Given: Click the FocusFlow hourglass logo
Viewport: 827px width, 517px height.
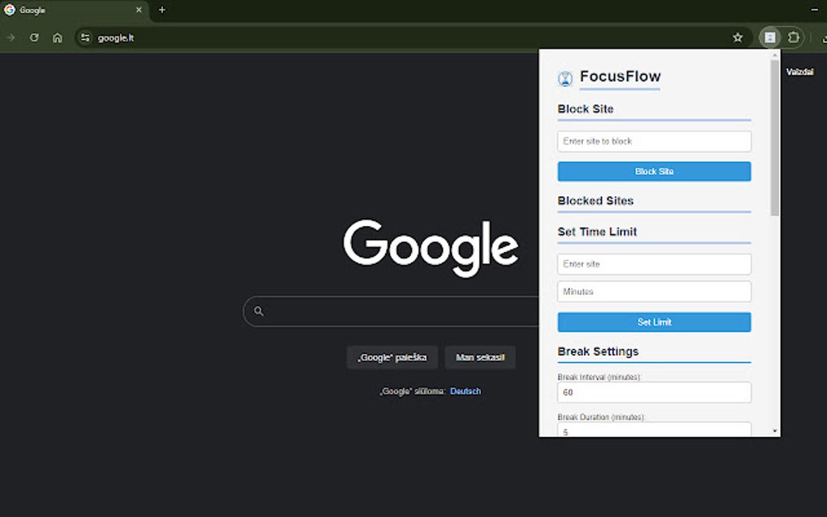Looking at the screenshot, I should tap(564, 77).
